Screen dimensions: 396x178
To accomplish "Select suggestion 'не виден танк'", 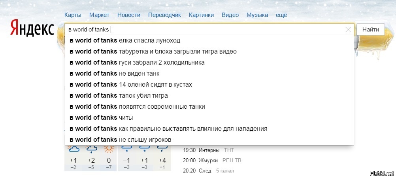I will coord(209,74).
